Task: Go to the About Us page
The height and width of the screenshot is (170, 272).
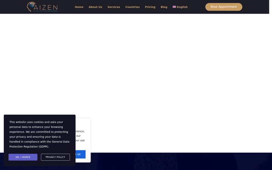Action: (x=95, y=7)
